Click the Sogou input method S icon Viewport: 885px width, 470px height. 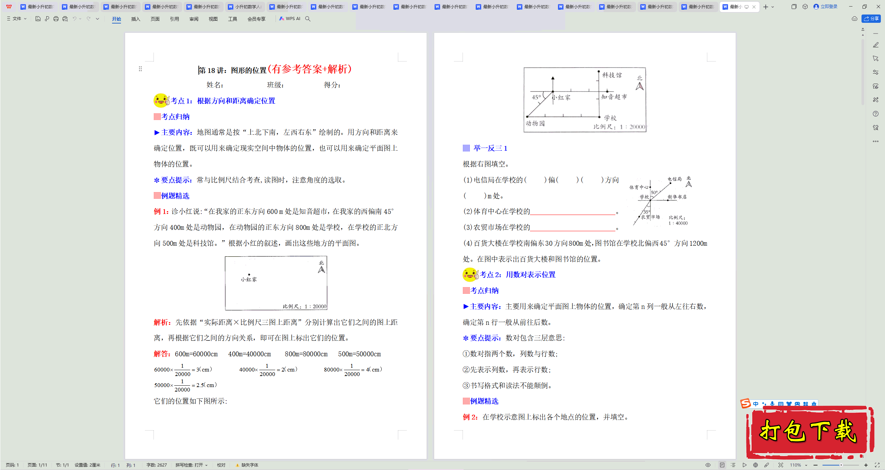tap(745, 403)
